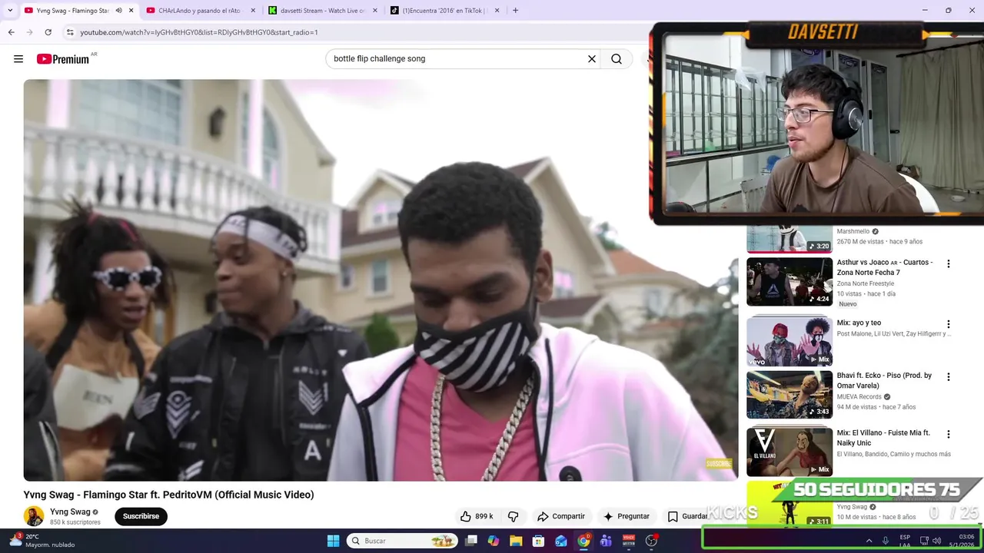The image size is (984, 553).
Task: Open the Mix: El Villano thumbnail
Action: pos(790,452)
